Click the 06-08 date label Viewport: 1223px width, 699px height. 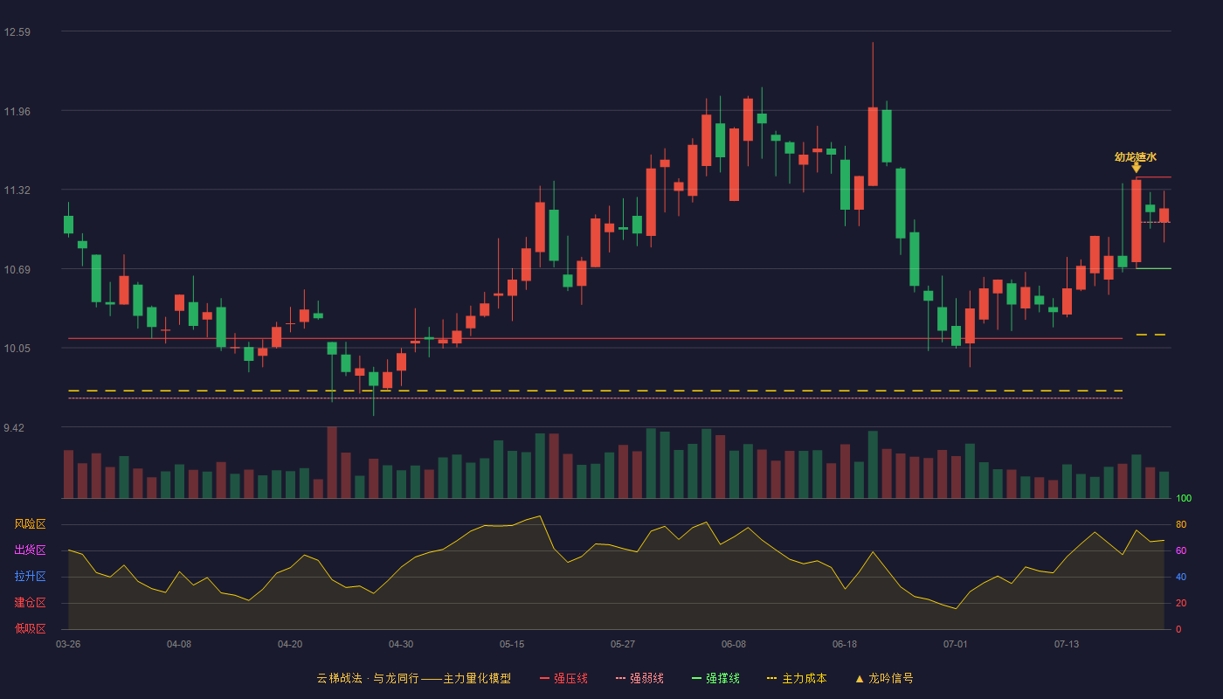pos(734,644)
